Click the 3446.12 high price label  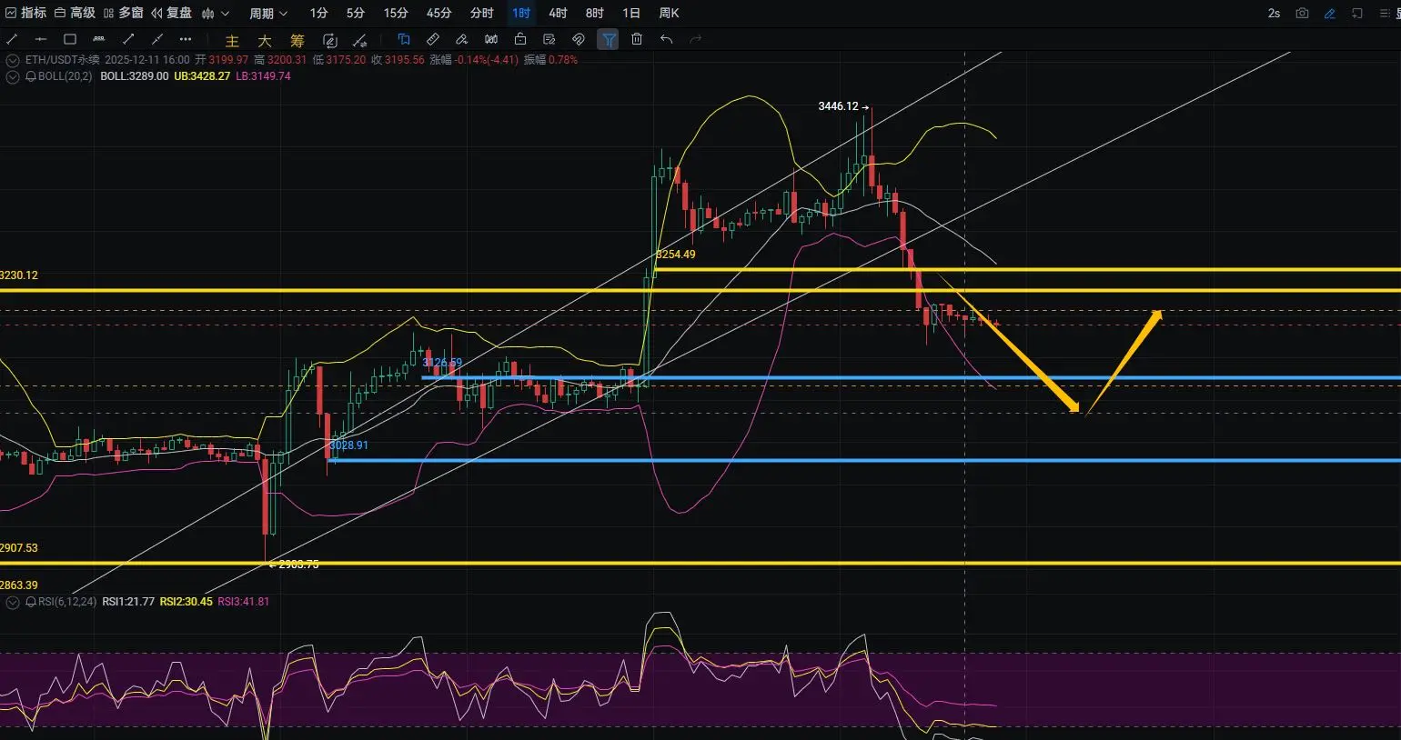point(838,106)
